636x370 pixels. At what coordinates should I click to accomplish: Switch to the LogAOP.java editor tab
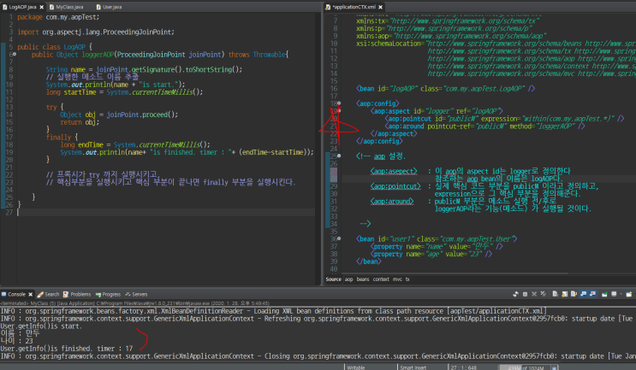point(22,7)
